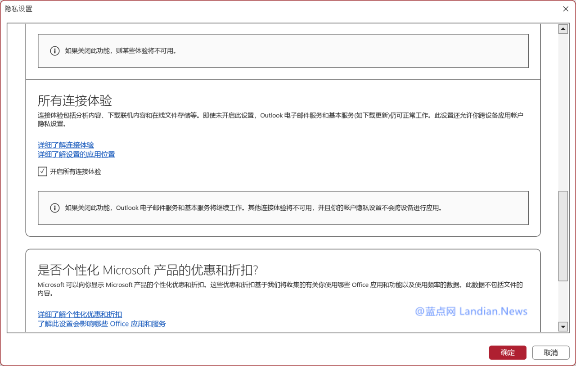Click the text 如果关闭此功能，则某些体验将不可用。

pyautogui.click(x=121, y=51)
